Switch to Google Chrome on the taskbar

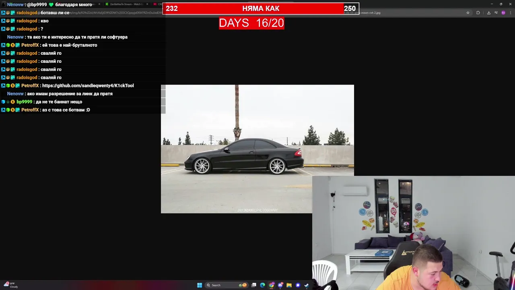click(x=272, y=285)
